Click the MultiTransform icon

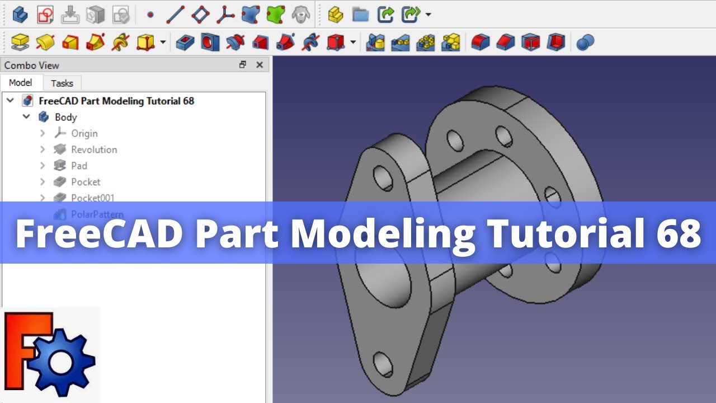coord(451,42)
